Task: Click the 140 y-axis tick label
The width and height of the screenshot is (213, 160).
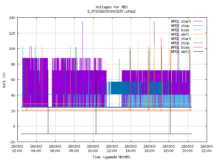Action: pos(12,18)
